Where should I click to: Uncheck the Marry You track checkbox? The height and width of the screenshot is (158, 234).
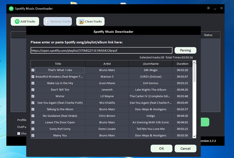click(33, 135)
